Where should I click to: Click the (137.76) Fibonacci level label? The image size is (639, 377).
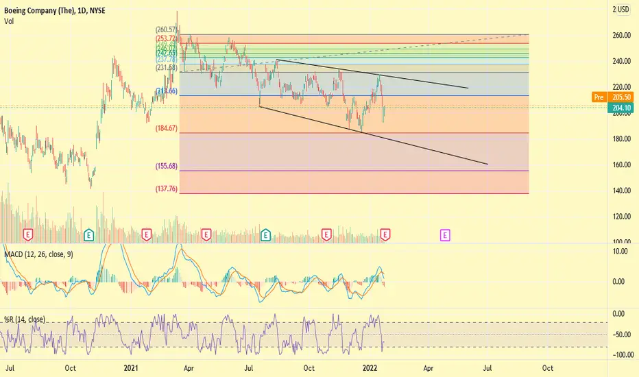tap(167, 189)
